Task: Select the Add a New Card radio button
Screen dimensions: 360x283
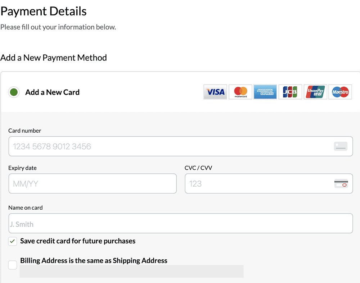Action: click(x=13, y=92)
